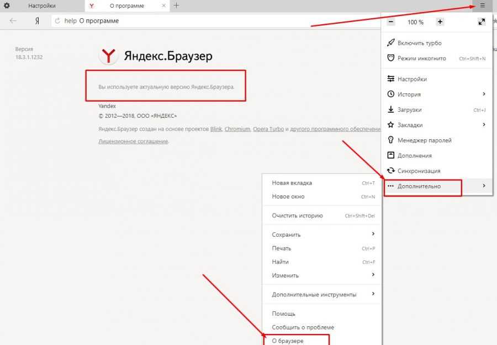Expand the Сохранить submenu arrow
This screenshot has width=497, height=345.
tap(373, 234)
